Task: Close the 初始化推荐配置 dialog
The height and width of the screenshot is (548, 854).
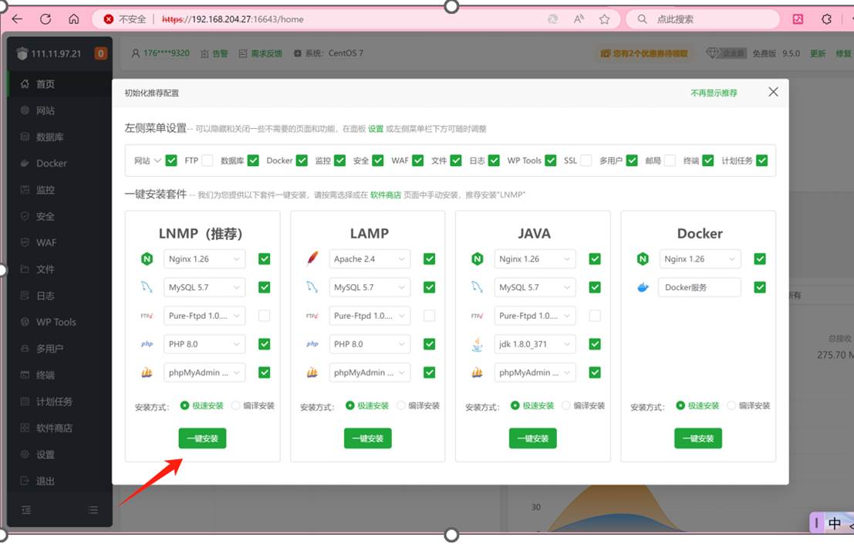Action: point(774,92)
